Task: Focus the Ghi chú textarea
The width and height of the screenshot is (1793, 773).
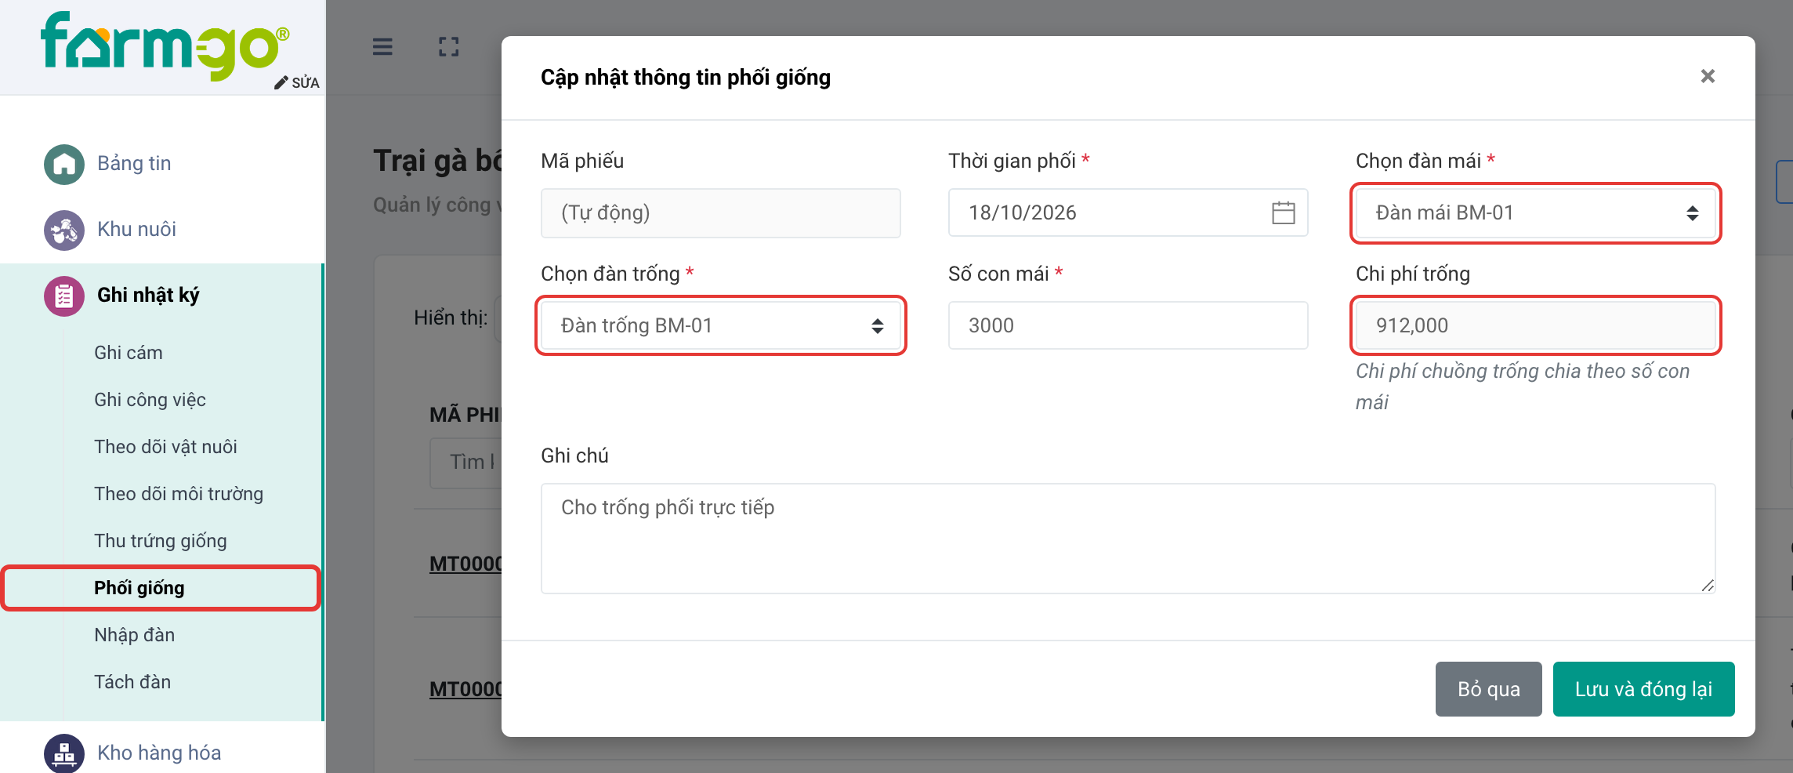Action: [x=1128, y=539]
